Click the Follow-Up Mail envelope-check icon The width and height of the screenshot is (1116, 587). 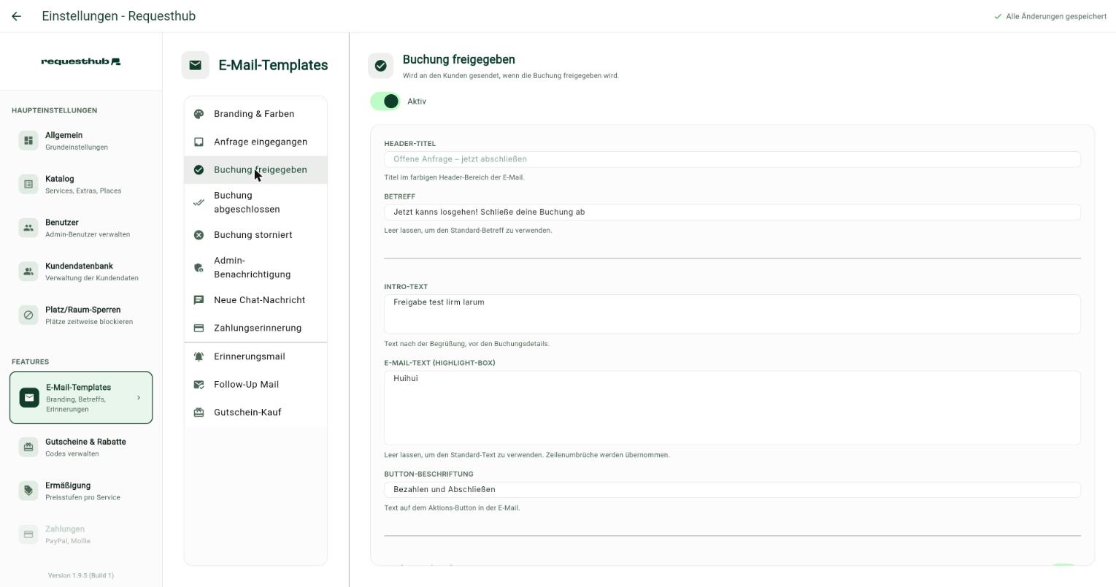199,385
